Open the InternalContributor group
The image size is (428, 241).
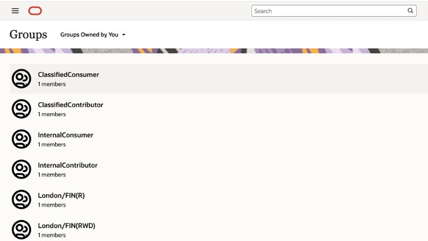pyautogui.click(x=68, y=165)
